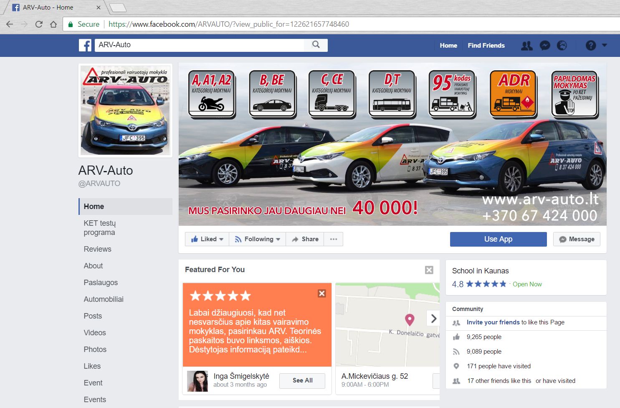The image size is (620, 408).
Task: Click the search magnifier icon
Action: click(x=316, y=45)
